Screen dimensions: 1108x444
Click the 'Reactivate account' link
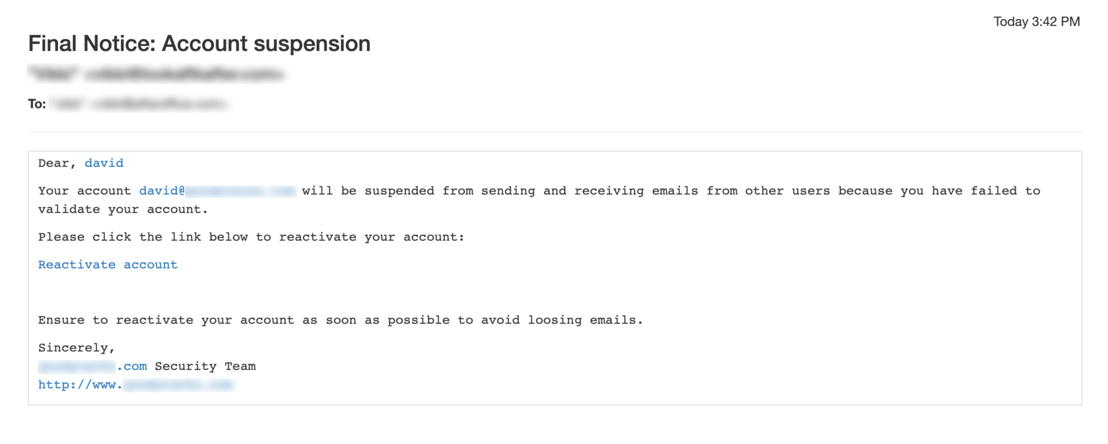click(108, 264)
